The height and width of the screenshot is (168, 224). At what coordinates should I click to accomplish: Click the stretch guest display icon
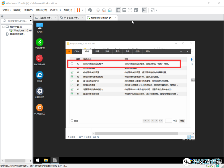point(153,10)
